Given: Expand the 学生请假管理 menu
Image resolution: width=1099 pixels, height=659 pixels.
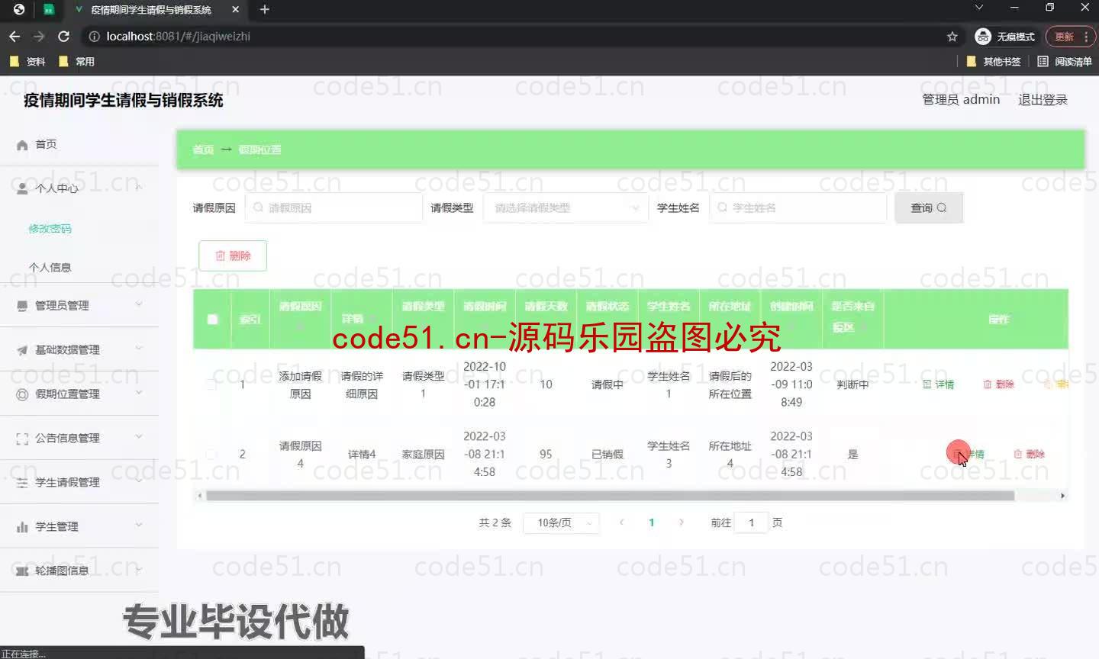Looking at the screenshot, I should pyautogui.click(x=139, y=481).
